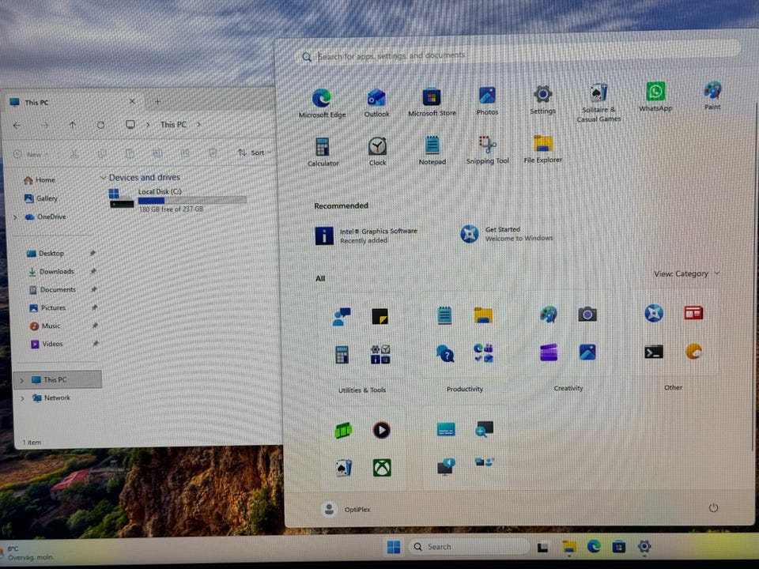Image resolution: width=759 pixels, height=569 pixels.
Task: Open Settings from pinned apps
Action: coord(542,100)
